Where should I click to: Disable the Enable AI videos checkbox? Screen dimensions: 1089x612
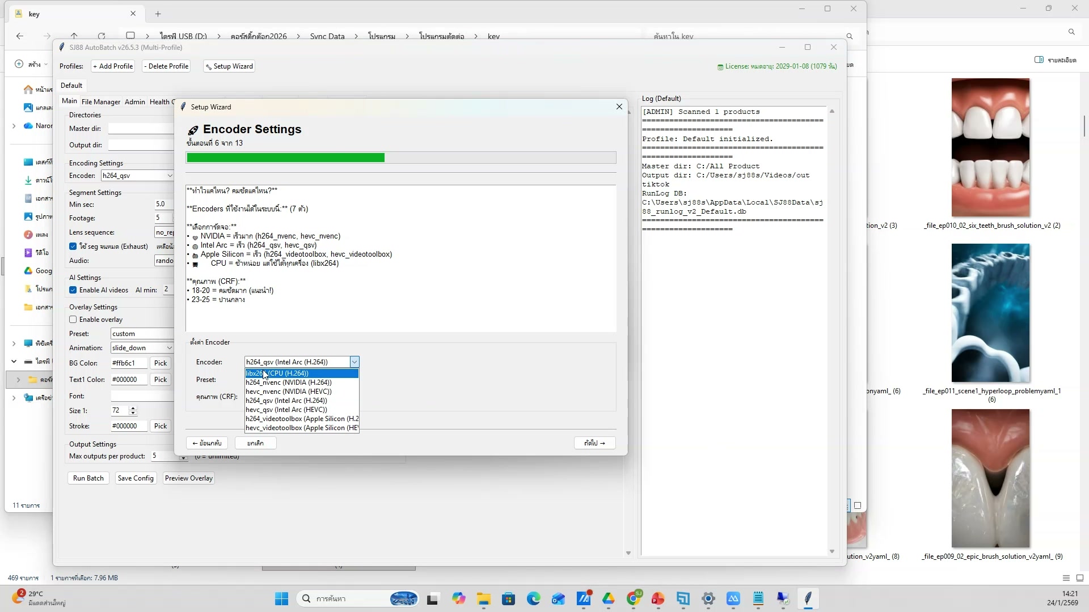point(73,290)
